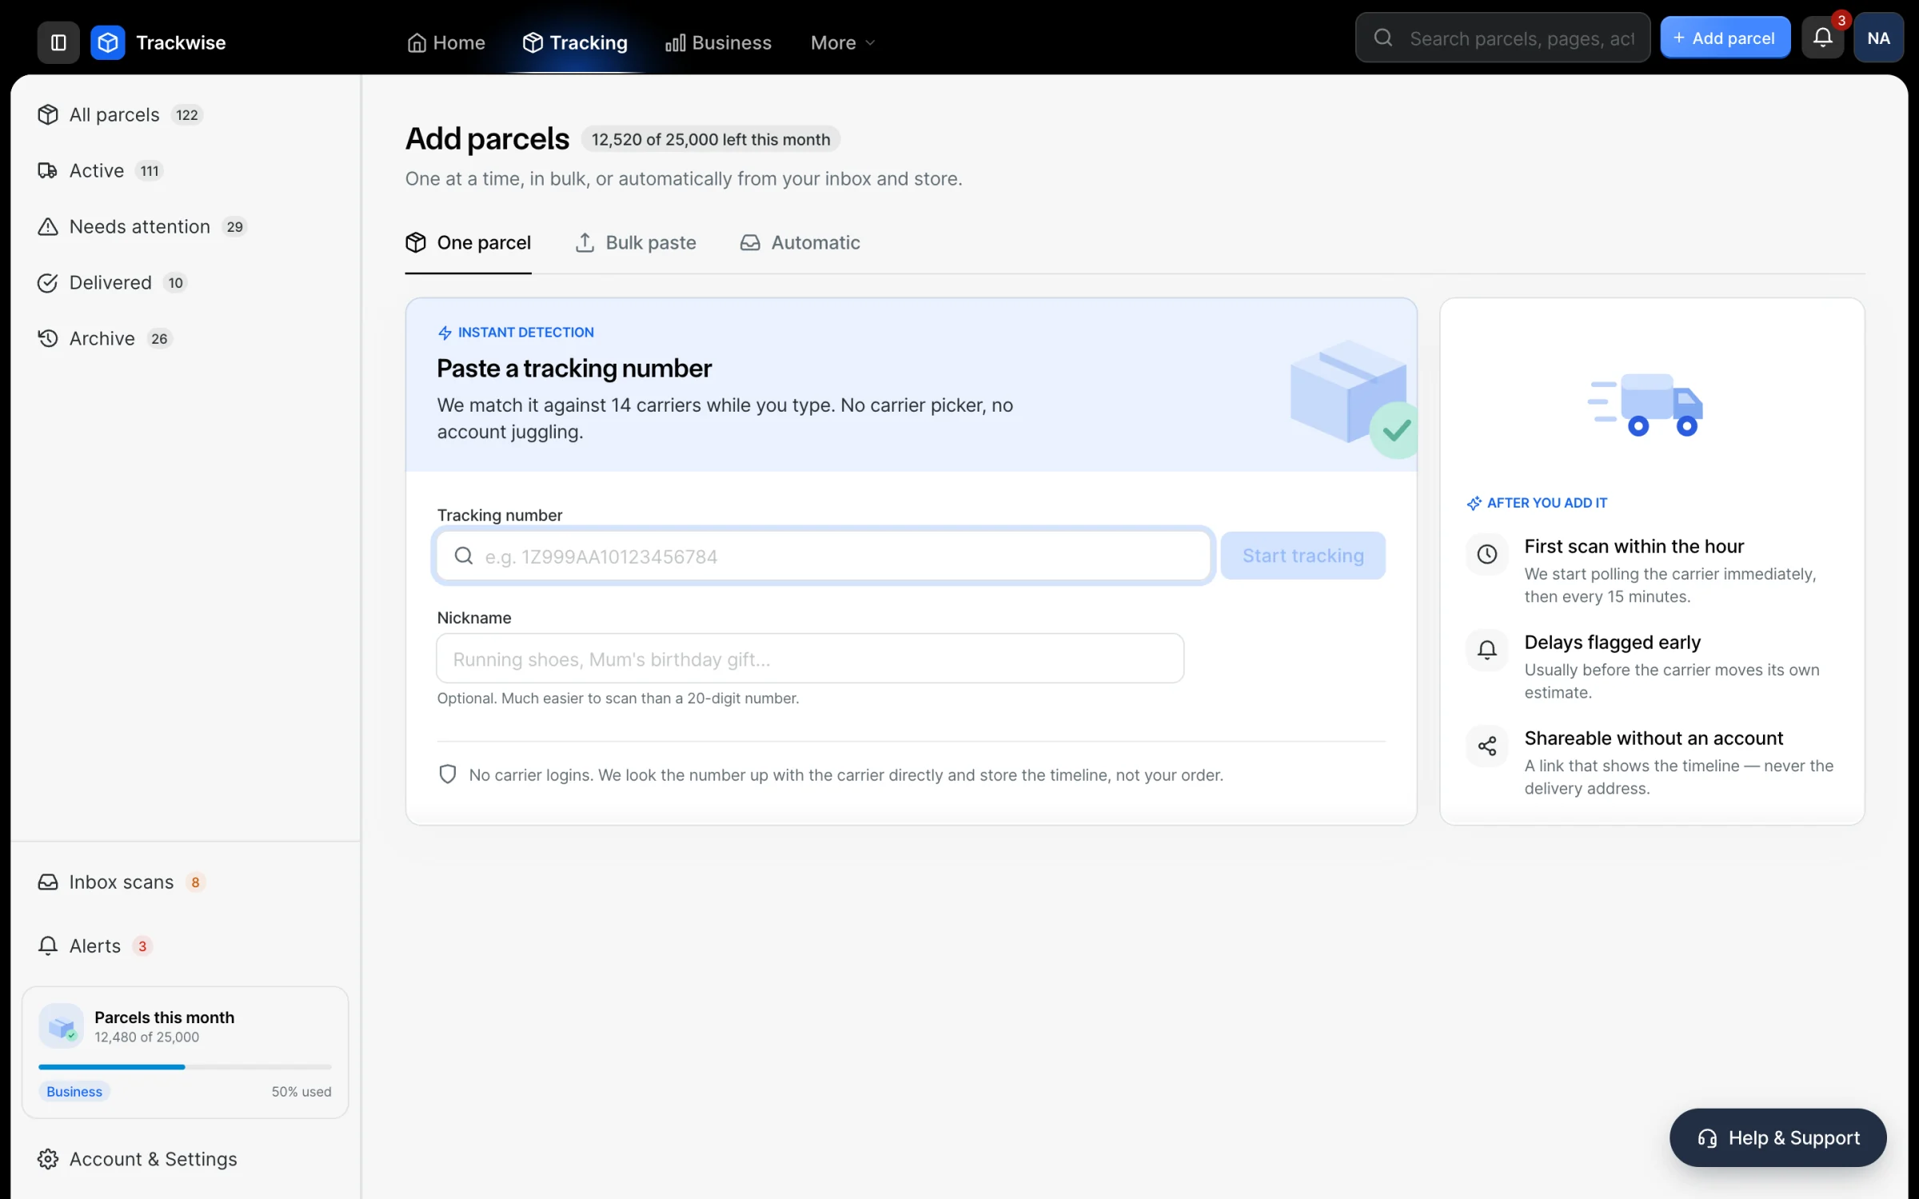The width and height of the screenshot is (1919, 1199).
Task: Click the Delivered count badge 10
Action: [175, 282]
